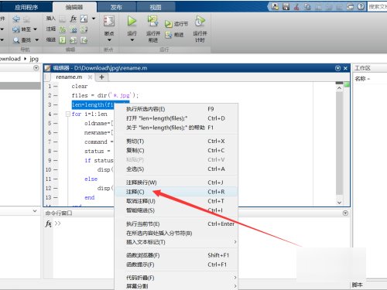Open 屏幕分割 submenu in context menu
The width and height of the screenshot is (387, 290).
click(176, 286)
